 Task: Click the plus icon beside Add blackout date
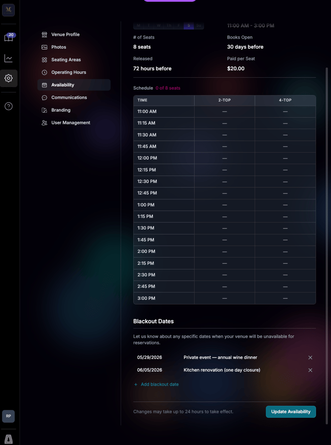coord(135,385)
